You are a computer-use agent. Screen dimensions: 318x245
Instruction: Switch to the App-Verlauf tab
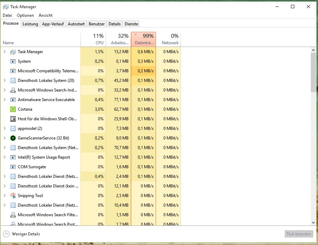point(53,24)
